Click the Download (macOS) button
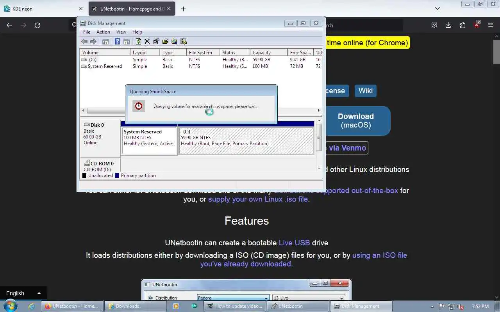This screenshot has width=500, height=312. point(356,121)
